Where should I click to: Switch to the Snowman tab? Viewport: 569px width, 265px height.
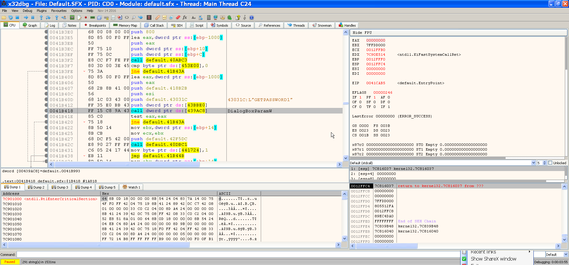[322, 25]
